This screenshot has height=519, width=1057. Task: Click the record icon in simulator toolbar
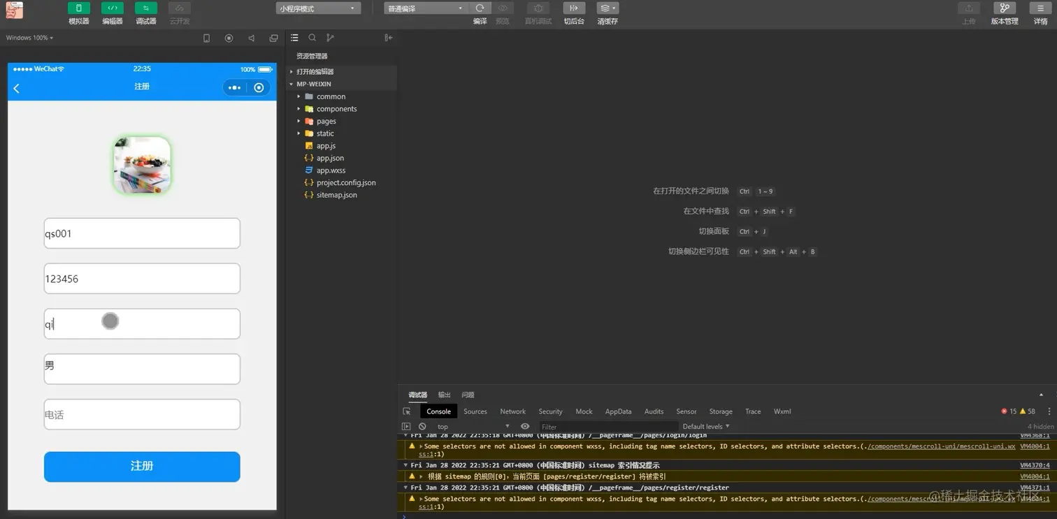coord(229,38)
